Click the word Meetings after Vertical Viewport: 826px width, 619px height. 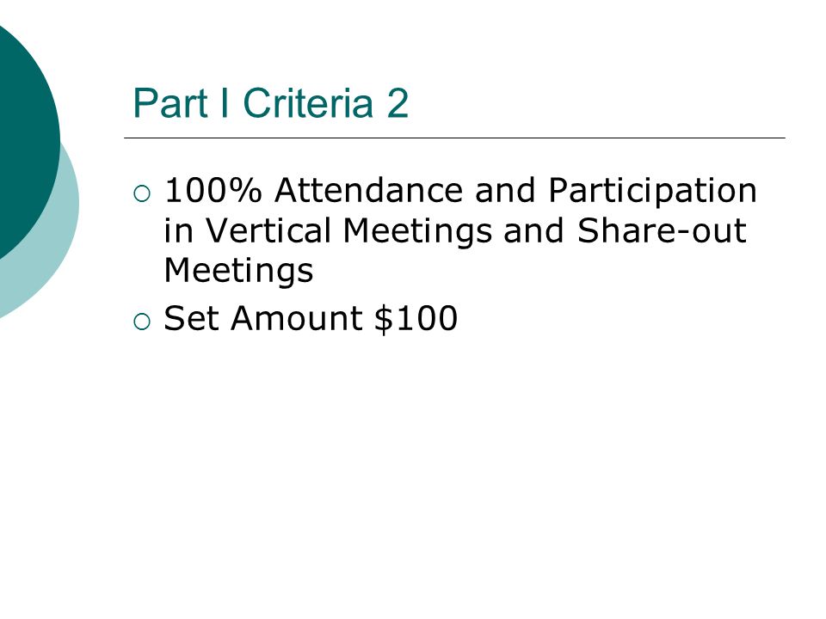[x=417, y=232]
